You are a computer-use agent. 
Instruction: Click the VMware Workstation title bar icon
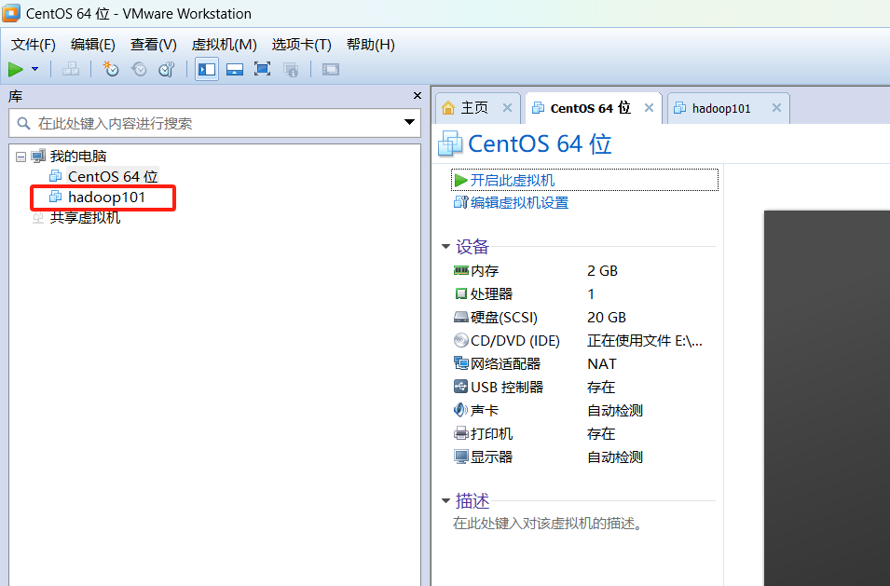tap(11, 13)
